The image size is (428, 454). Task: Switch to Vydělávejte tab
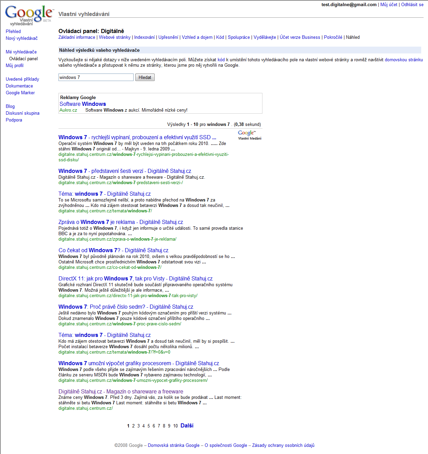click(265, 37)
